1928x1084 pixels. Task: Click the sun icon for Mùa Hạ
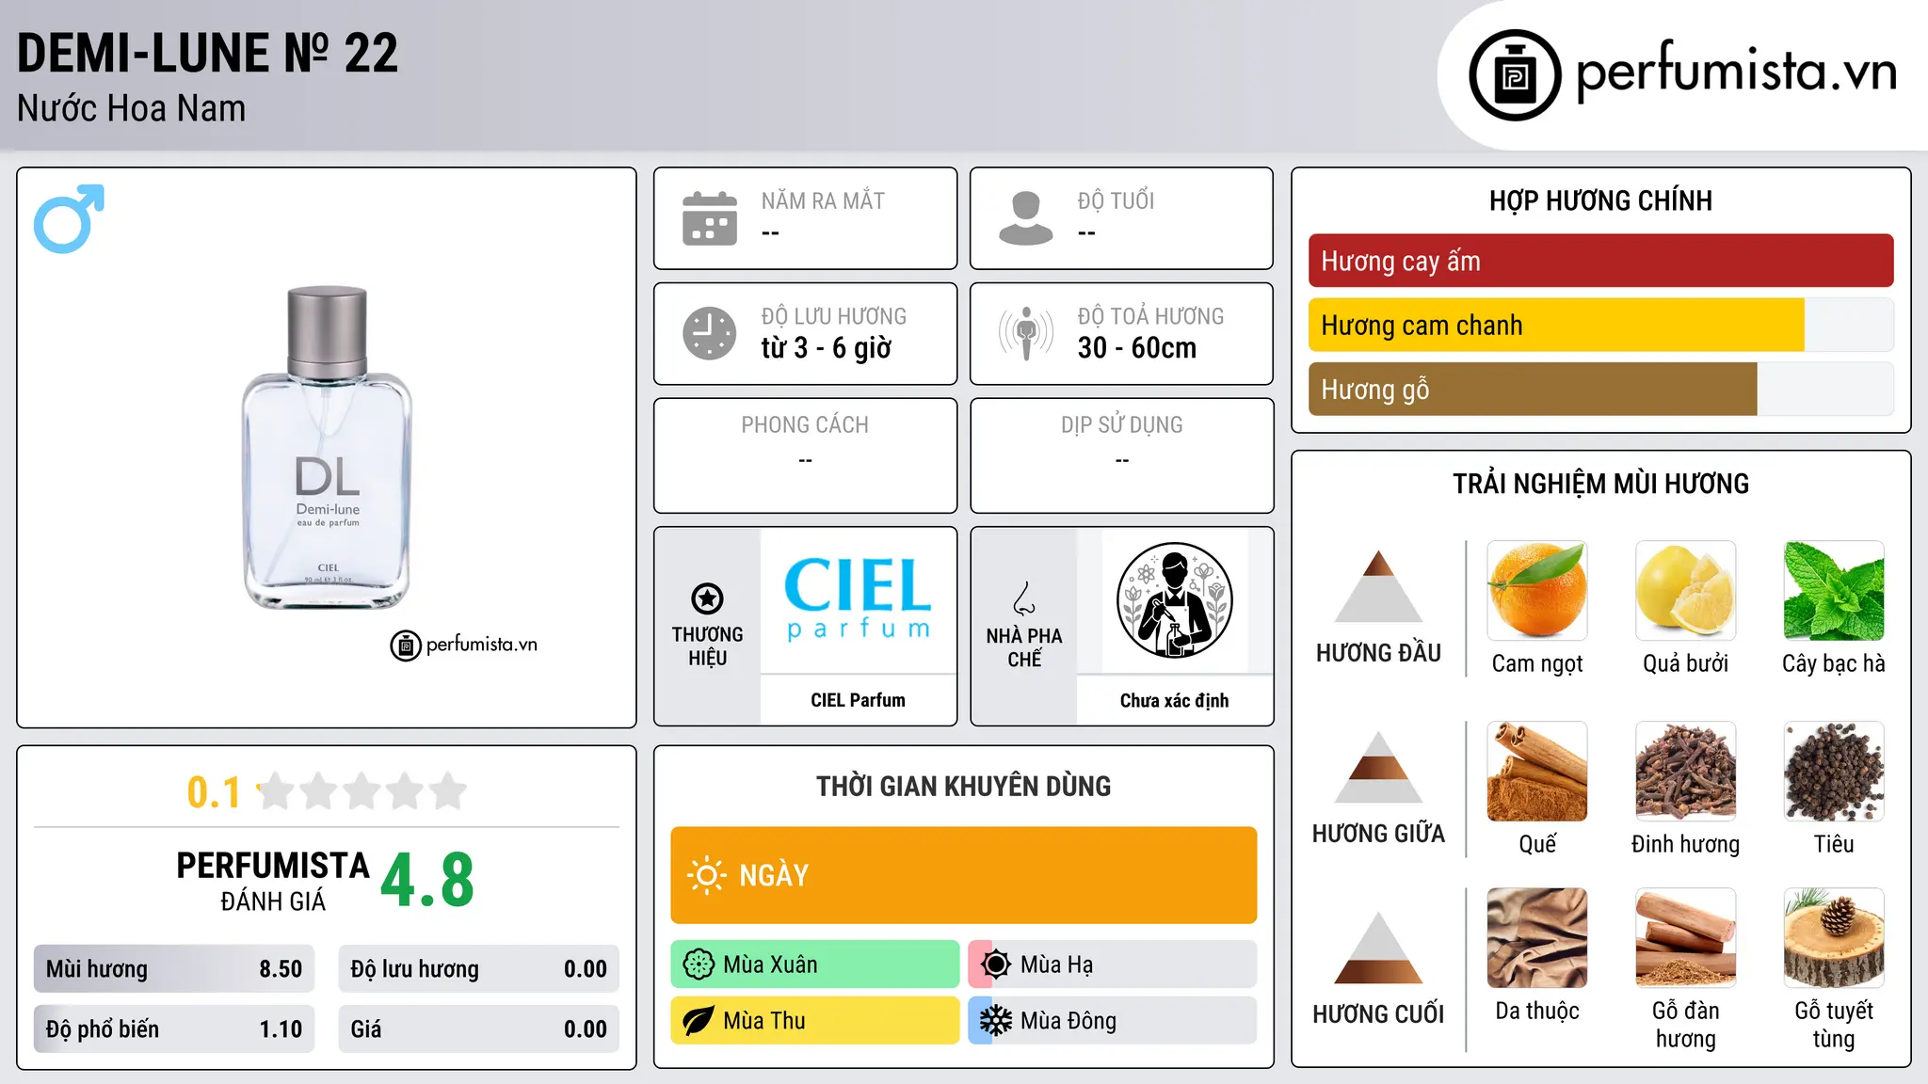coord(996,964)
